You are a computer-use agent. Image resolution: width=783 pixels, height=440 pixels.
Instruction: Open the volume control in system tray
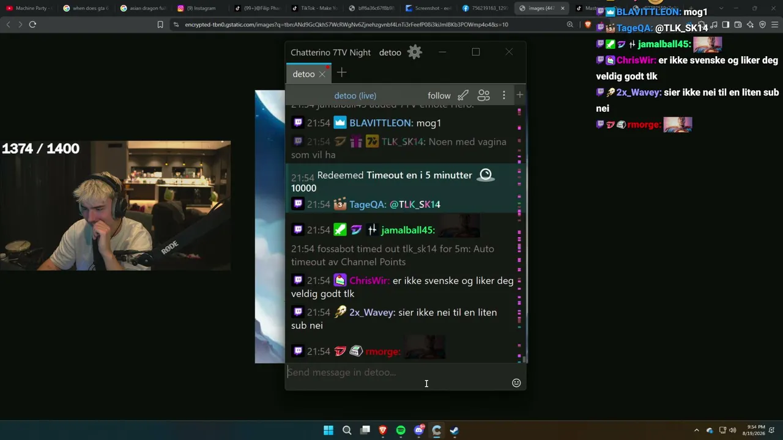tap(733, 430)
